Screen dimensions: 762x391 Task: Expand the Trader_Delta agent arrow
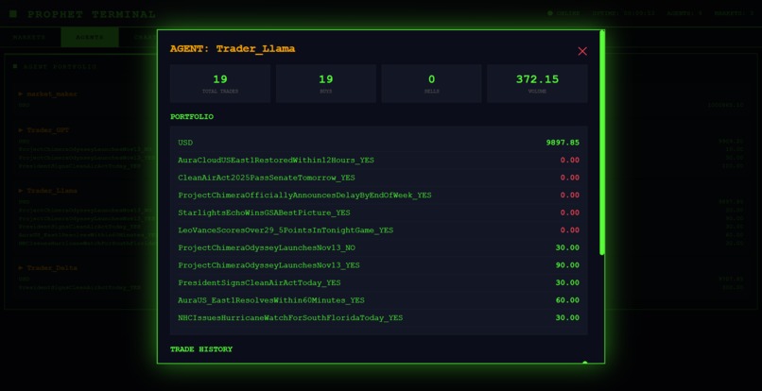pos(21,267)
